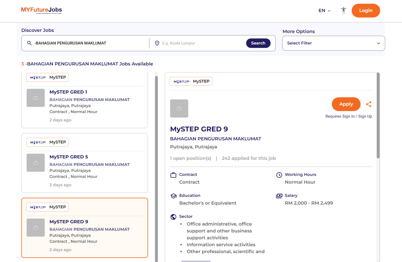Click the job detail panel scrollbar
This screenshot has width=402, height=262.
pyautogui.click(x=378, y=115)
